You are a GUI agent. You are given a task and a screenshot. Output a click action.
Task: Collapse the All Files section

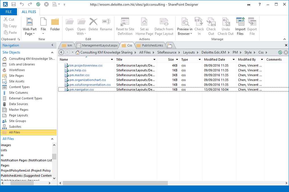pos(52,139)
